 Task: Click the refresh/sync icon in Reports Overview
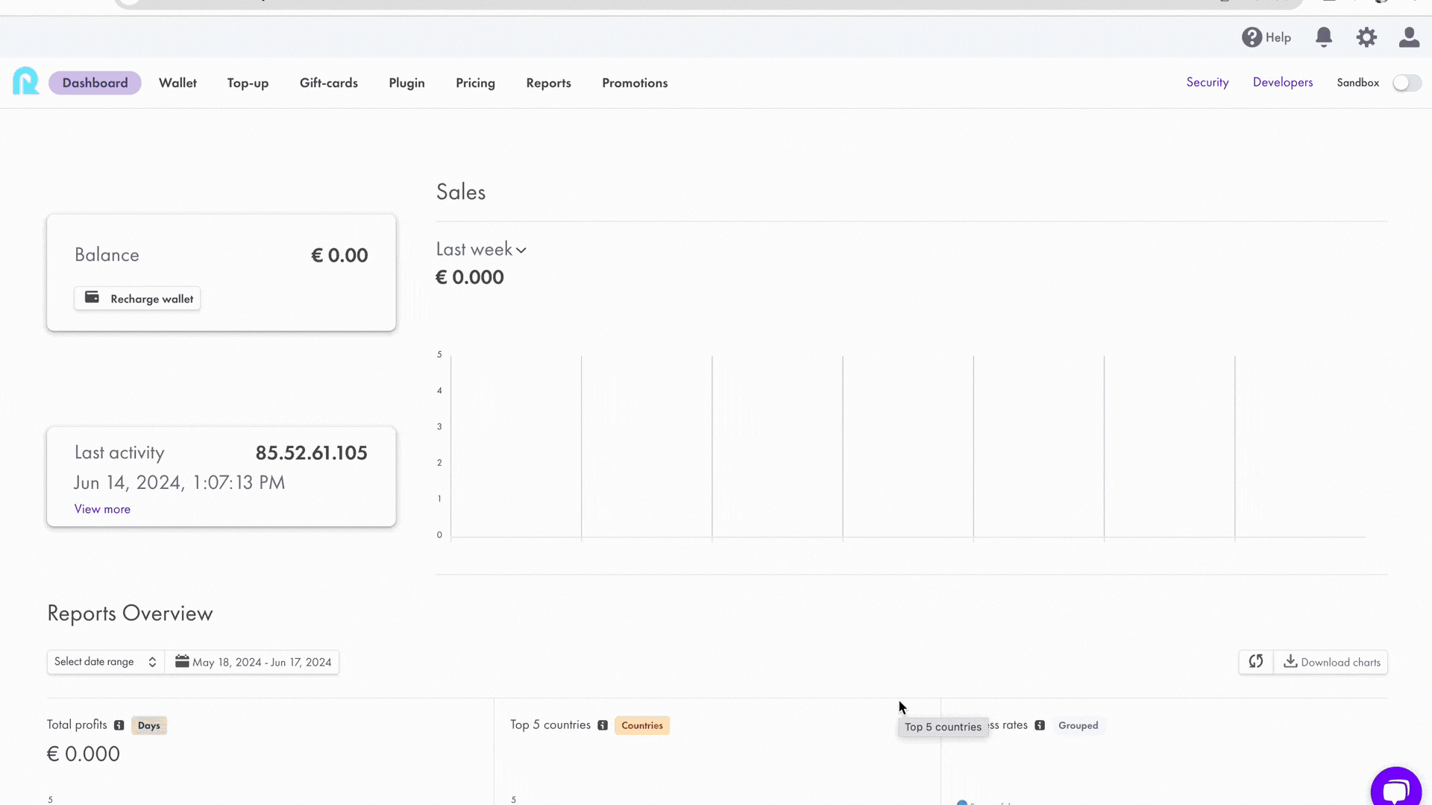pyautogui.click(x=1257, y=661)
